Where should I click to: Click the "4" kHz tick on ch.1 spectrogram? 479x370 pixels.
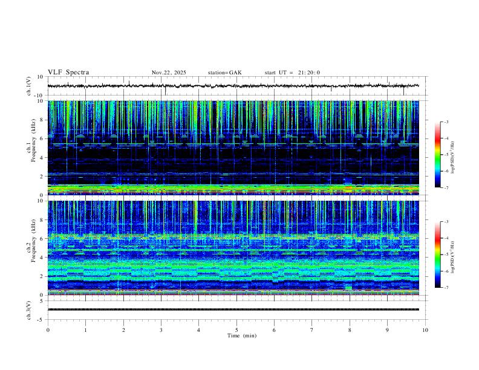[x=42, y=158]
